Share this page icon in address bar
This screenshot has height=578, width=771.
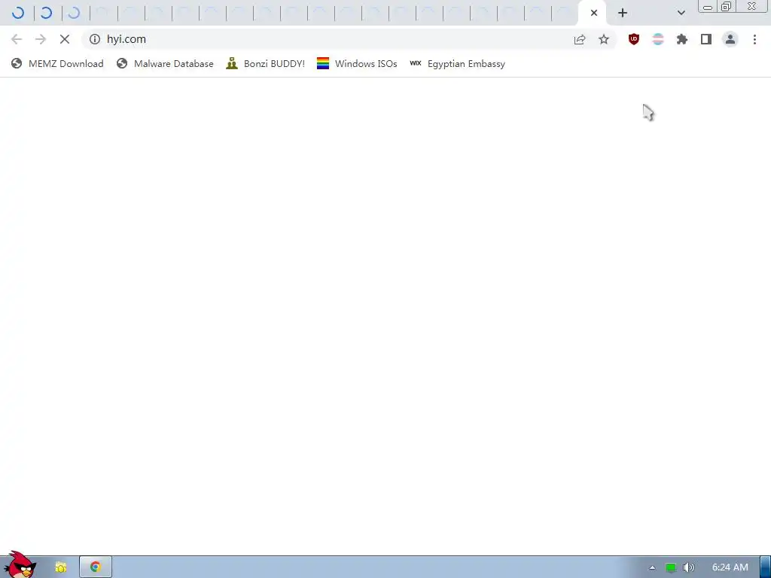coord(580,39)
